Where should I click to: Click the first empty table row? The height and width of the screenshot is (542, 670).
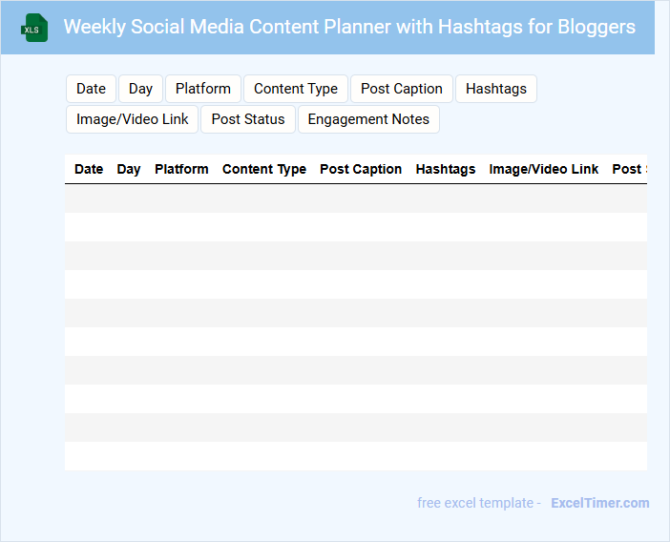[x=355, y=198]
